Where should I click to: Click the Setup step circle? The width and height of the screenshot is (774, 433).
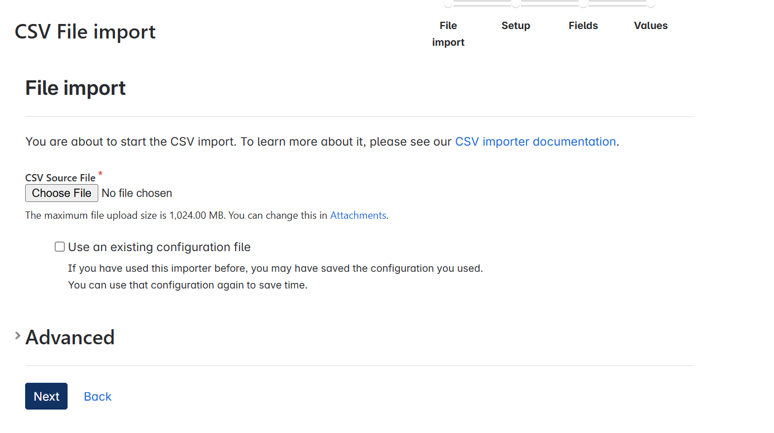click(515, 4)
